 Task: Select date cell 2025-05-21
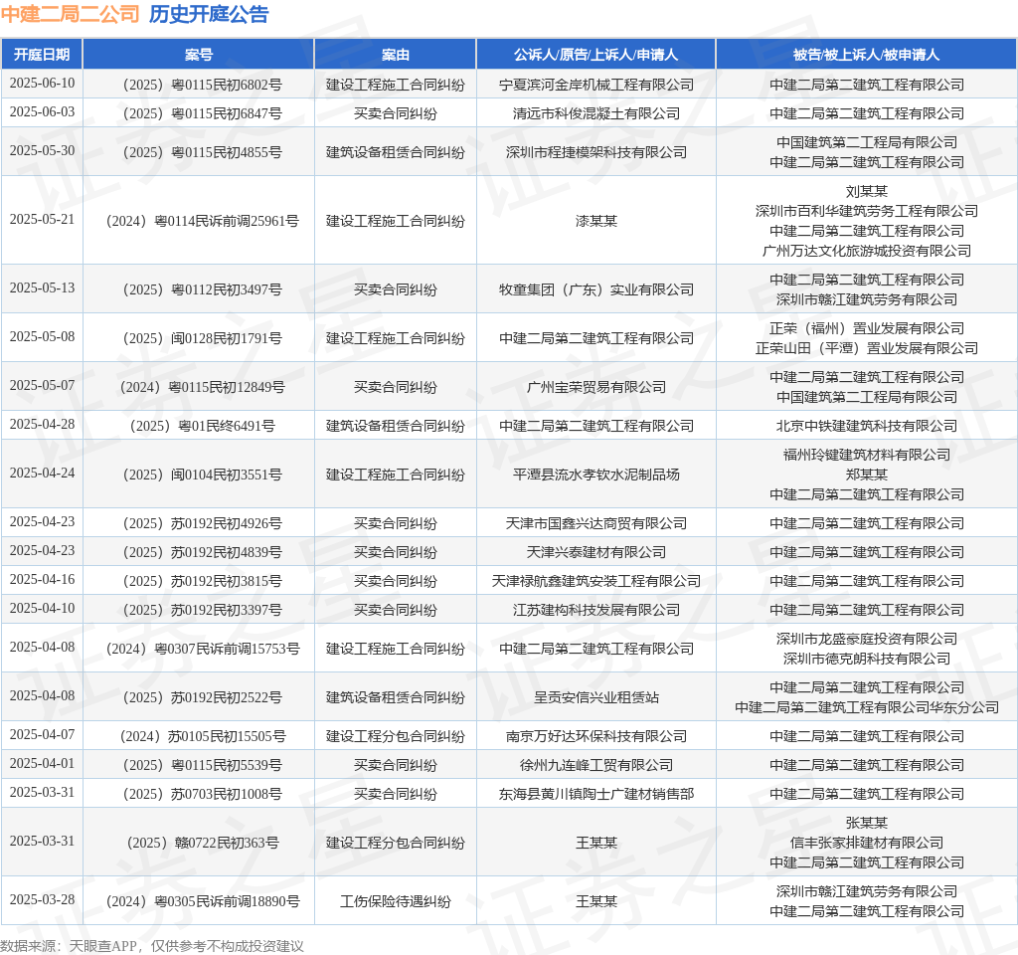pyautogui.click(x=42, y=220)
